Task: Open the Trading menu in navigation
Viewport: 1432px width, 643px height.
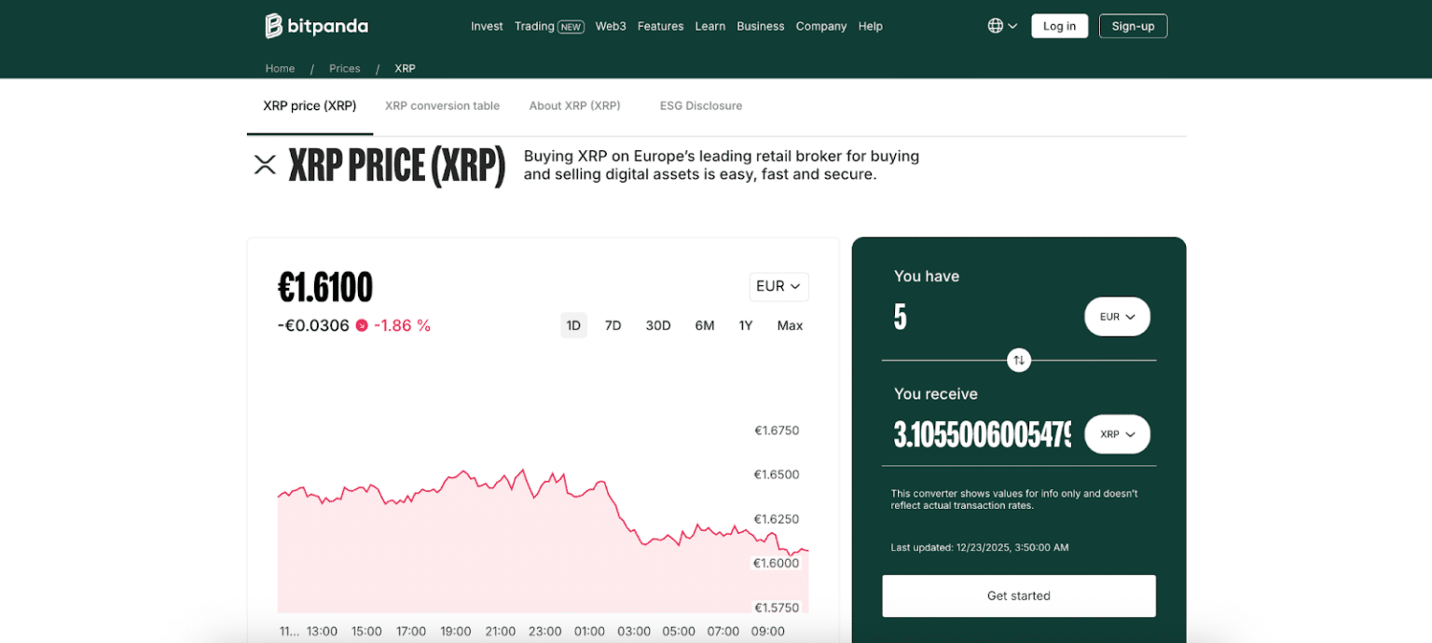Action: point(548,26)
